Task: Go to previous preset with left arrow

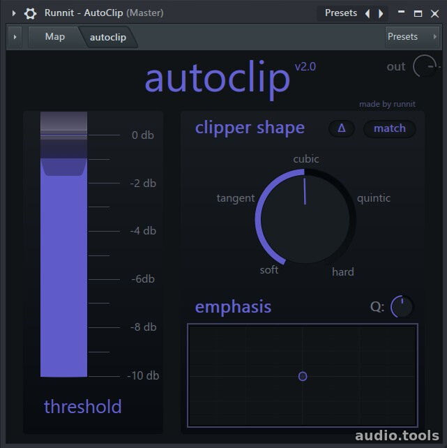Action: (368, 13)
